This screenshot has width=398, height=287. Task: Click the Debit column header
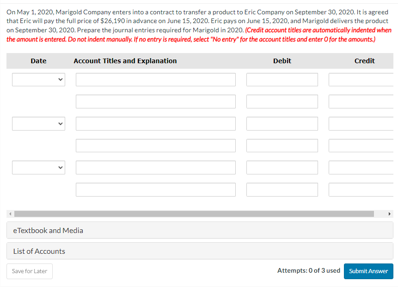click(282, 61)
